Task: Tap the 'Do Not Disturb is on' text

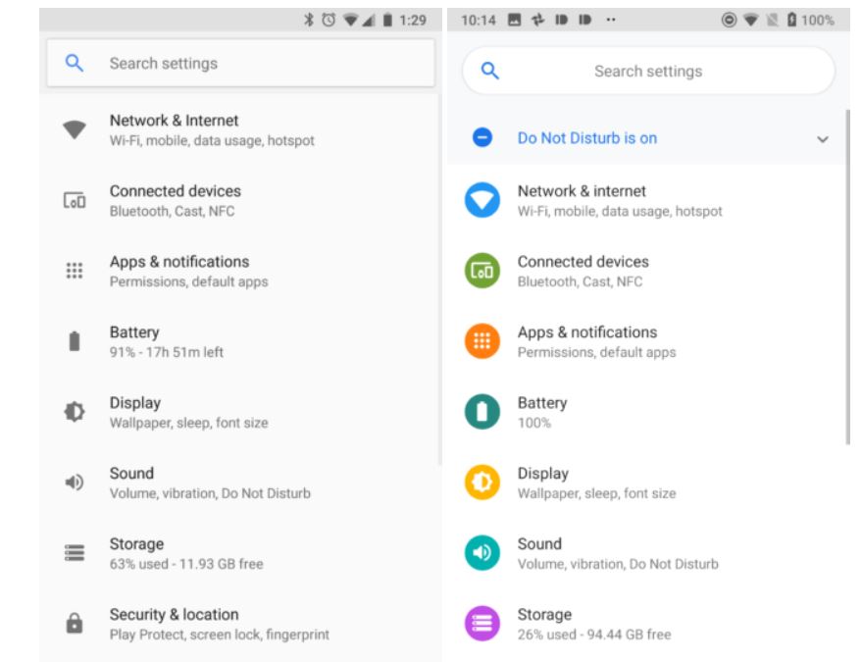Action: pos(586,138)
